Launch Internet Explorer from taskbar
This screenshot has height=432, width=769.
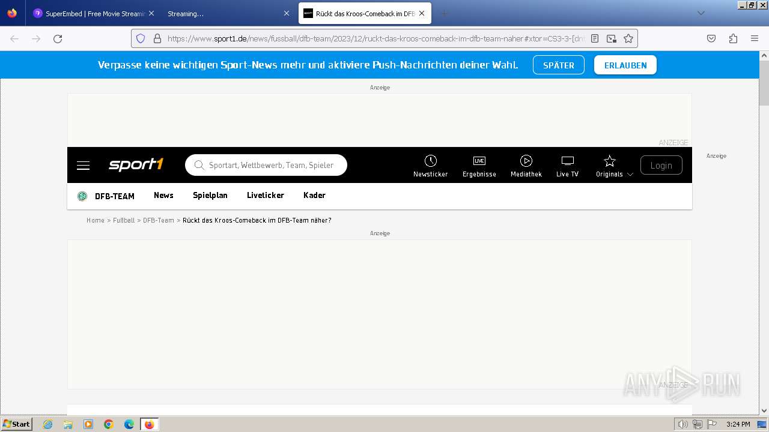pos(48,424)
